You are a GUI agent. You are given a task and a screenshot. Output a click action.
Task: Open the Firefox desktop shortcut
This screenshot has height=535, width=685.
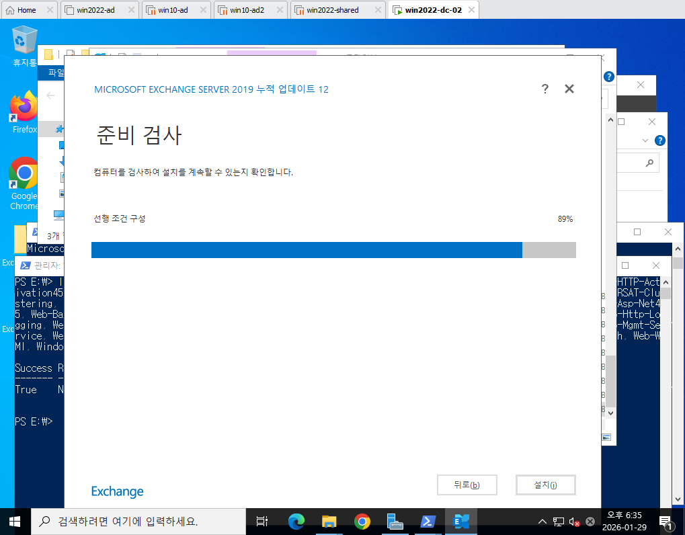pyautogui.click(x=24, y=113)
